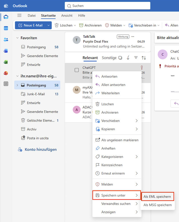Click the TalkTalk avatar circle
Screen dimensions: 179x222
pos(77,40)
